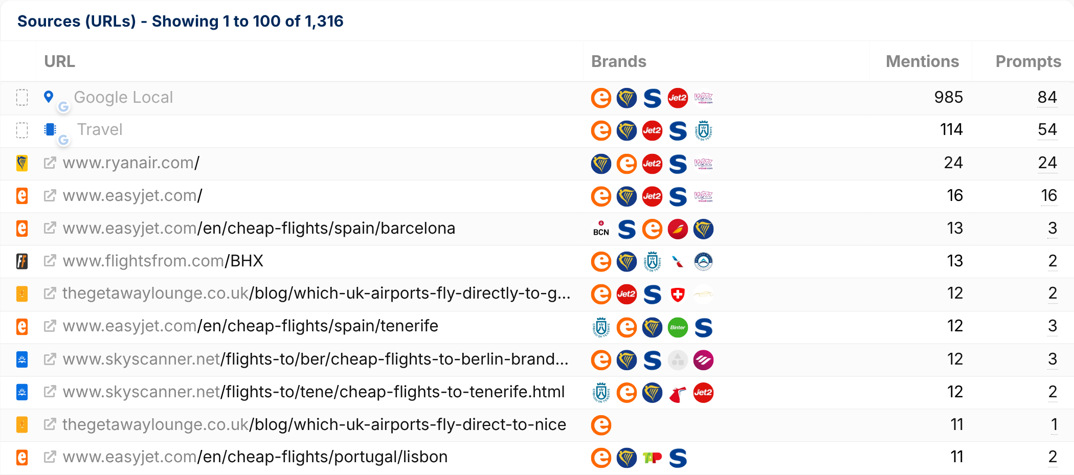The height and width of the screenshot is (475, 1074).
Task: Click the 84 prompts count for Google Local
Action: tap(1047, 97)
